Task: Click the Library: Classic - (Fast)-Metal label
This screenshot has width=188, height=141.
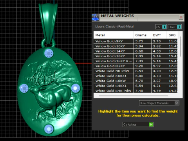Action: 114,27
